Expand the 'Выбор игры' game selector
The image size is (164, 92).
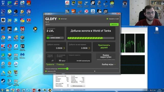(109, 64)
